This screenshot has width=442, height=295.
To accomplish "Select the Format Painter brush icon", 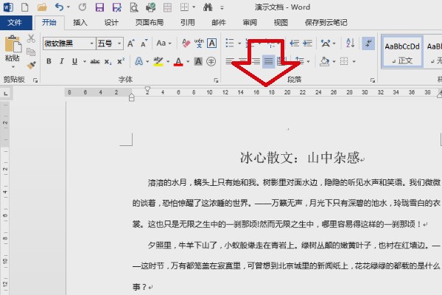I will (x=31, y=65).
